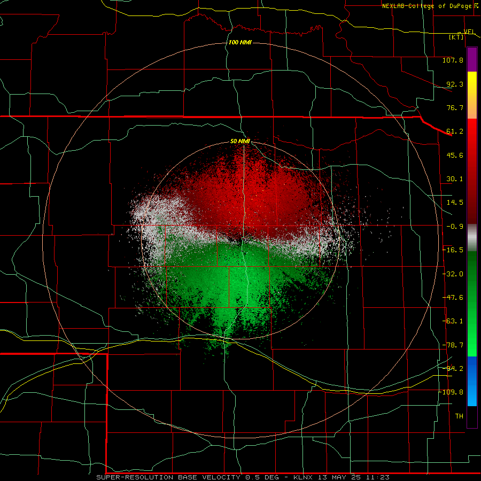Click the red segment of the velocity scale

tap(472, 171)
